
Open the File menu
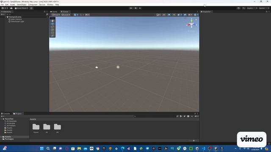2,5
